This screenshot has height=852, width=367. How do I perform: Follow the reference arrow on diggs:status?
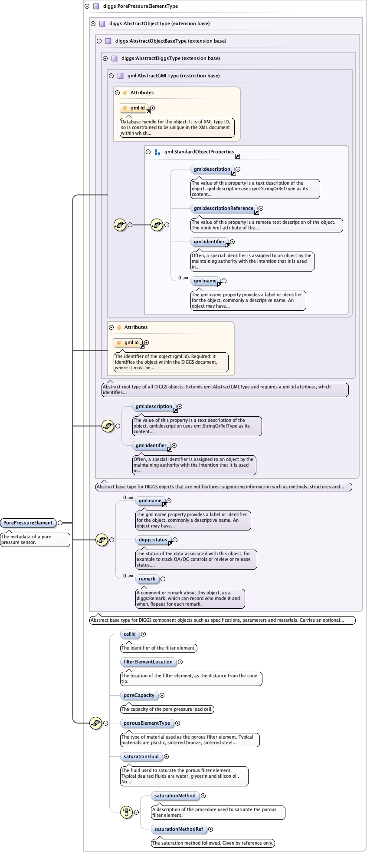point(170,544)
